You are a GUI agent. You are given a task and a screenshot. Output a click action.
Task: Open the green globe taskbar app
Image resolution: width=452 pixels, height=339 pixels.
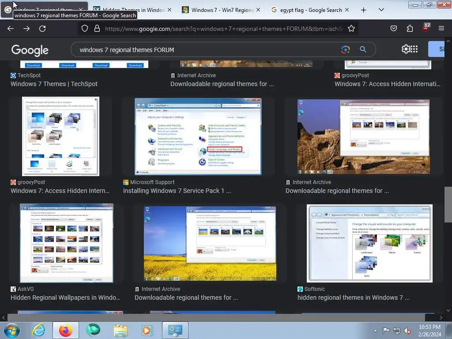(93, 330)
